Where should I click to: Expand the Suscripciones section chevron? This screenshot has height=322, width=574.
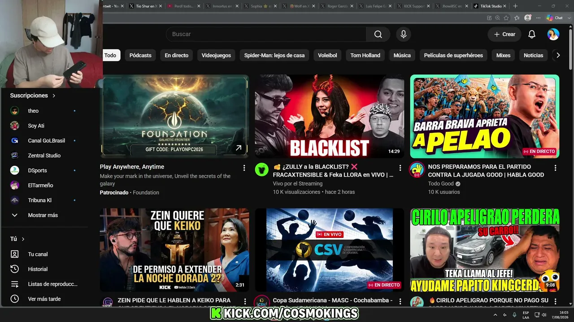coord(54,96)
